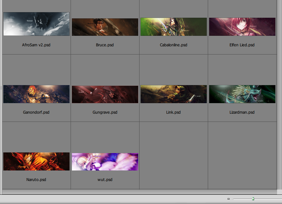Select the red Gungrave.psd thumbnail
Image resolution: width=282 pixels, height=204 pixels.
[x=105, y=94]
